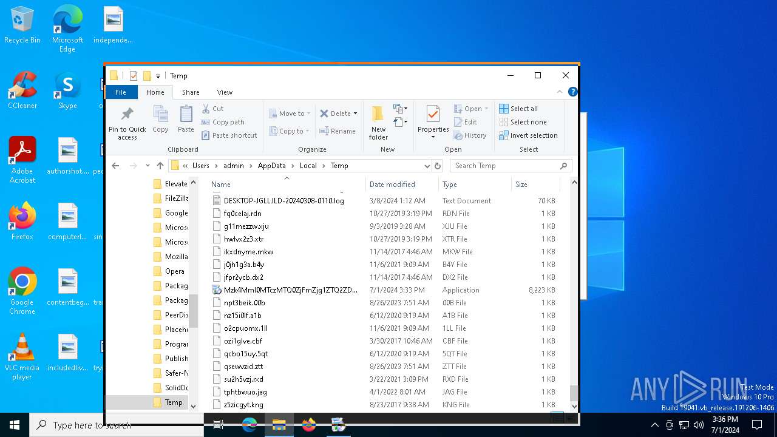Open Firefox desktop shortcut
Viewport: 777px width, 437px height.
point(22,222)
